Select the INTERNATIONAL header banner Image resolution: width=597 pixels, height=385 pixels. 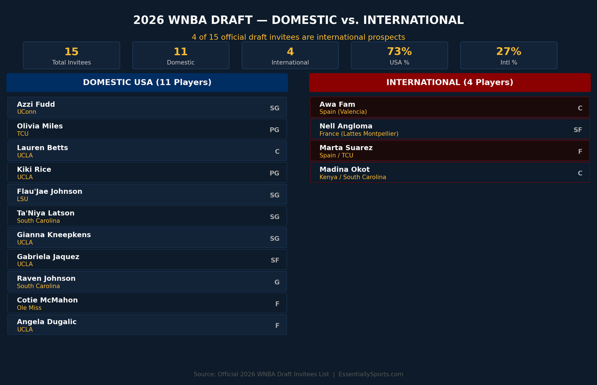[450, 82]
